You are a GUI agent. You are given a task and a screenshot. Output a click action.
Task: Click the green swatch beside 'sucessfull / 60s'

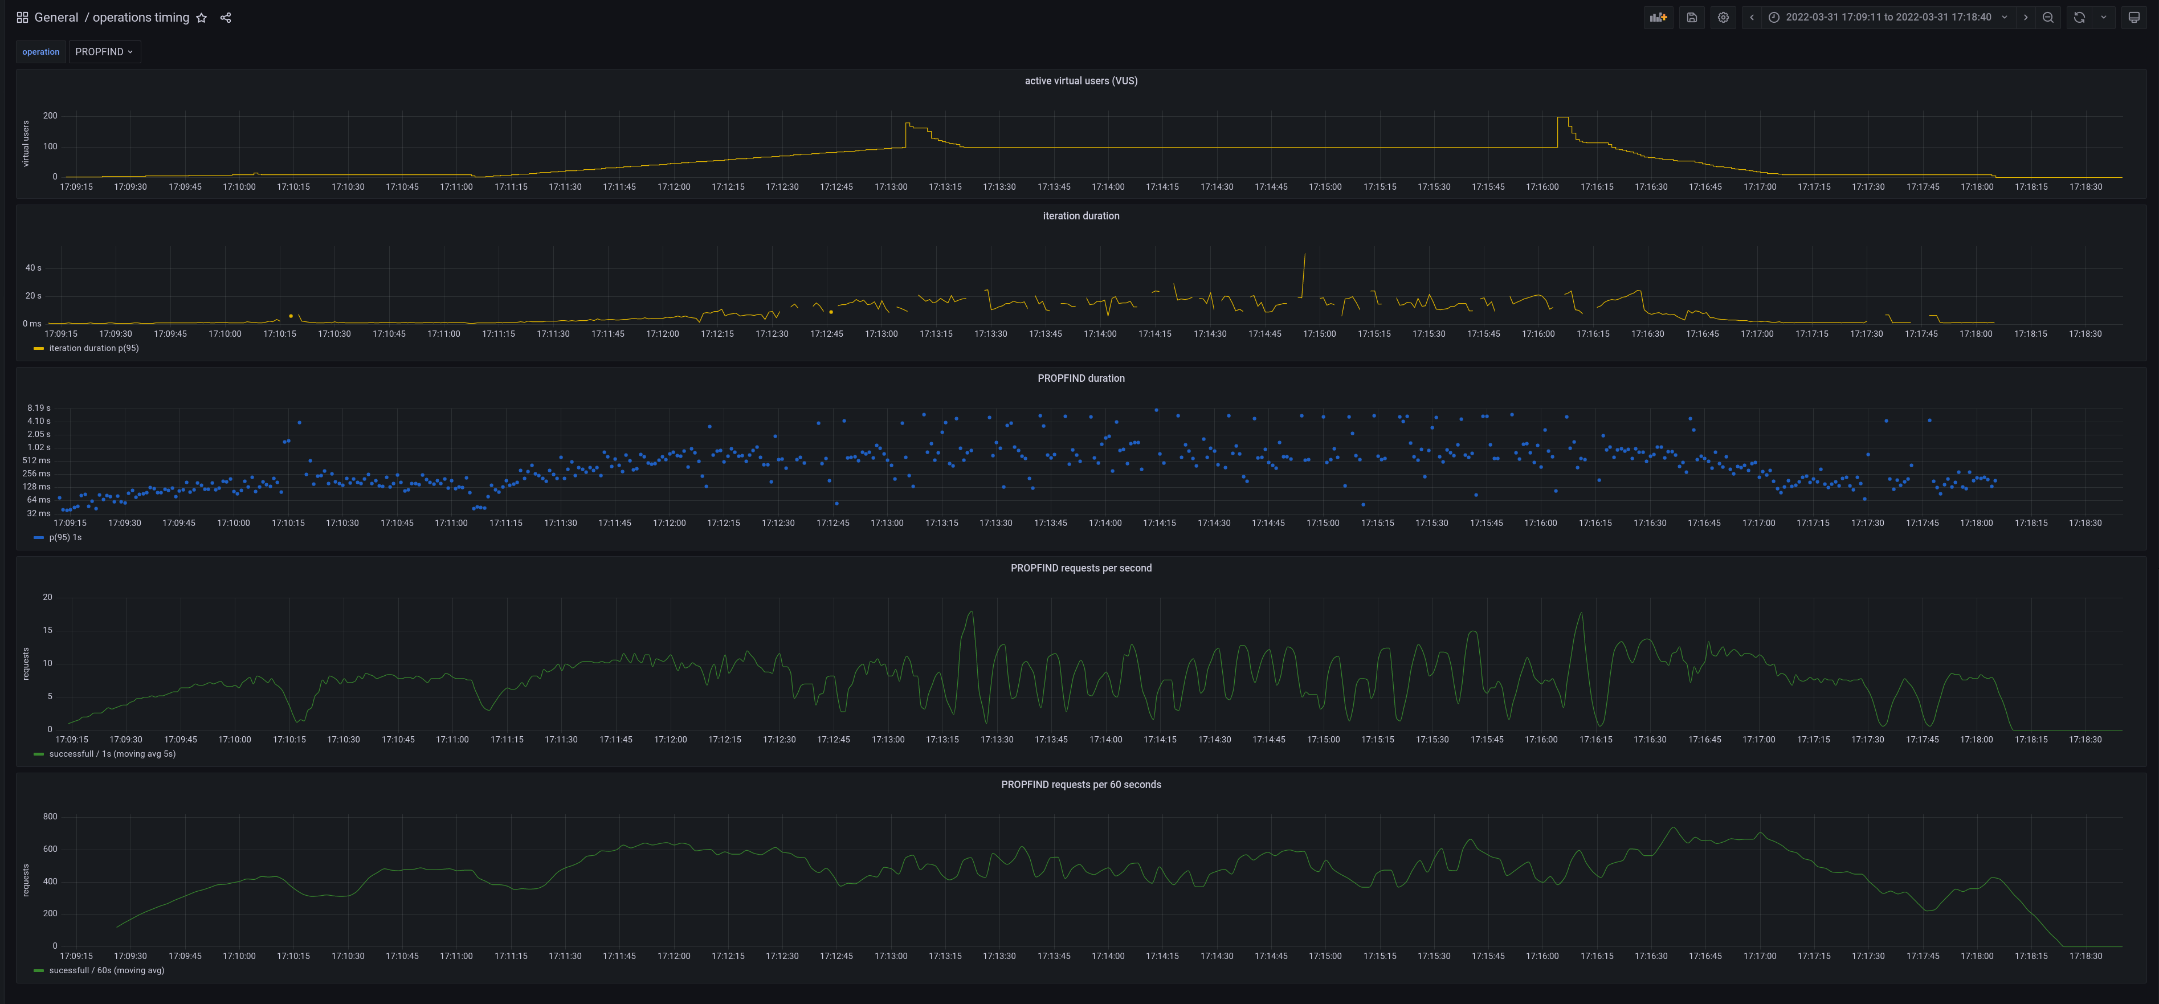pyautogui.click(x=39, y=970)
